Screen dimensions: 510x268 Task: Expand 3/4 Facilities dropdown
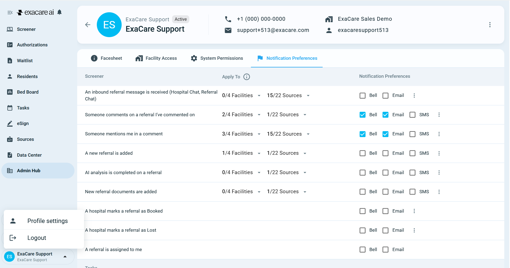pos(242,134)
